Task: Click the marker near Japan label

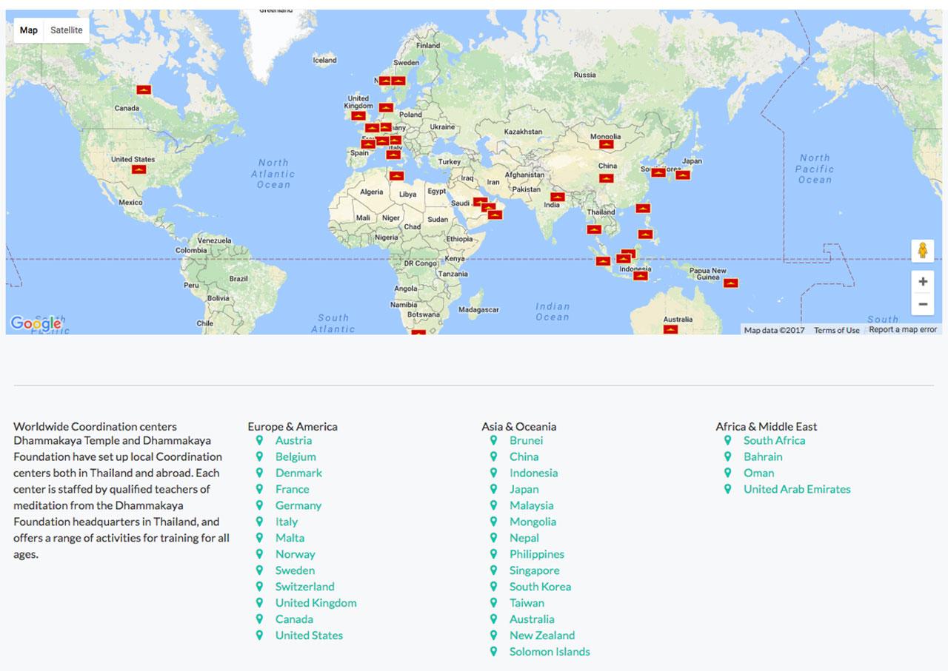Action: click(x=683, y=175)
